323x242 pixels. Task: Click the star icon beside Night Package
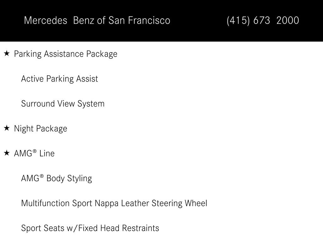pyautogui.click(x=7, y=128)
